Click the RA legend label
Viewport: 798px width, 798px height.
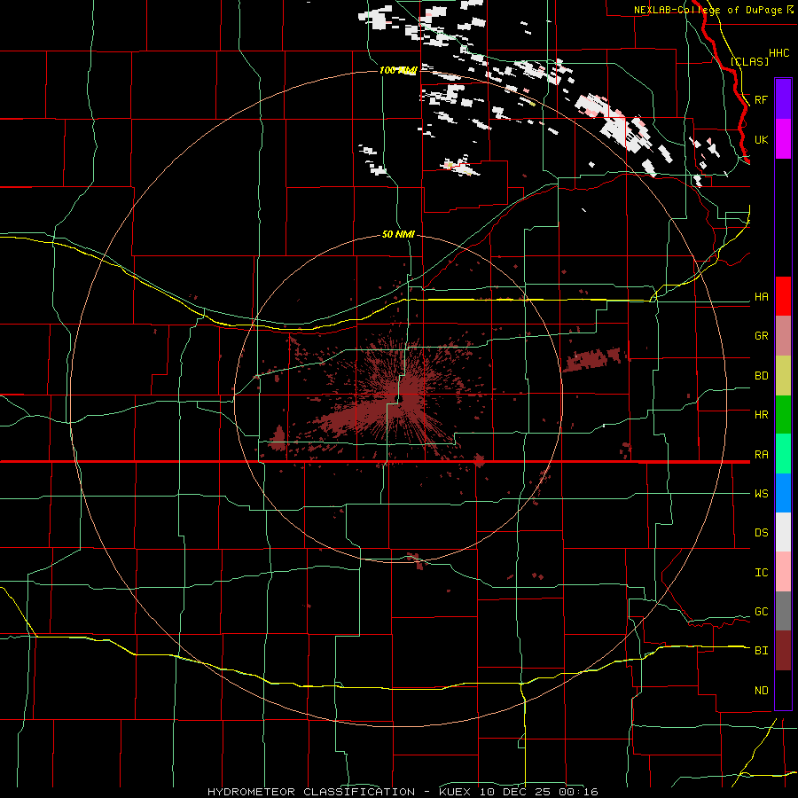pos(761,455)
